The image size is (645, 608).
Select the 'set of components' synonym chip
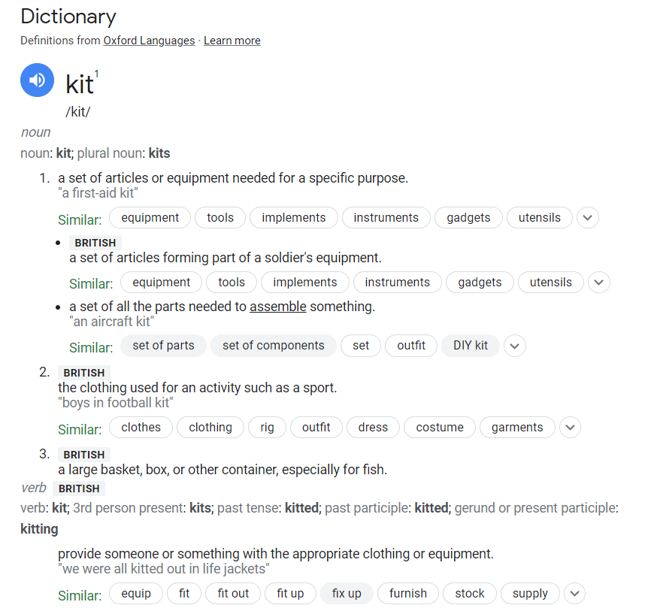pos(274,346)
